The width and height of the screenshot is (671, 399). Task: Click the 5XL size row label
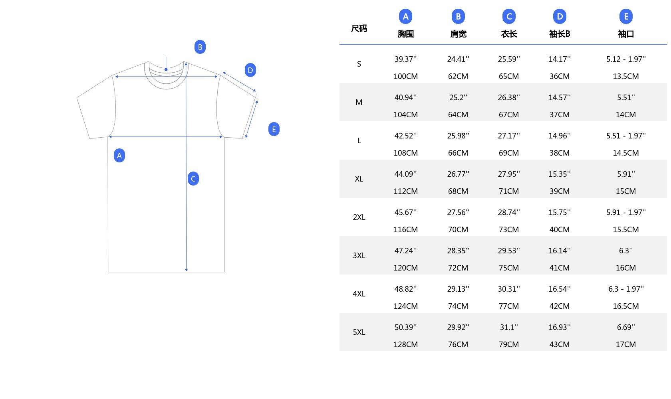pos(359,332)
